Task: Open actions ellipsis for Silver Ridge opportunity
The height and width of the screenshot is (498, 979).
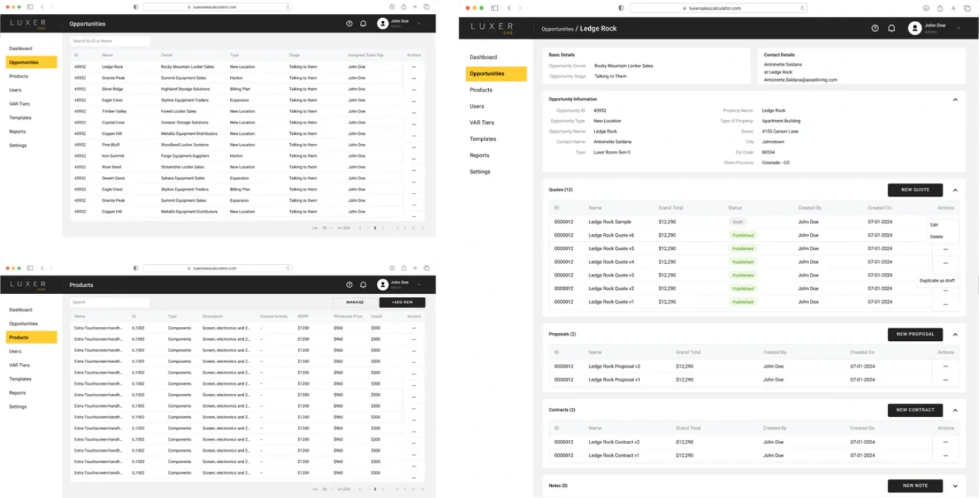Action: coord(414,89)
